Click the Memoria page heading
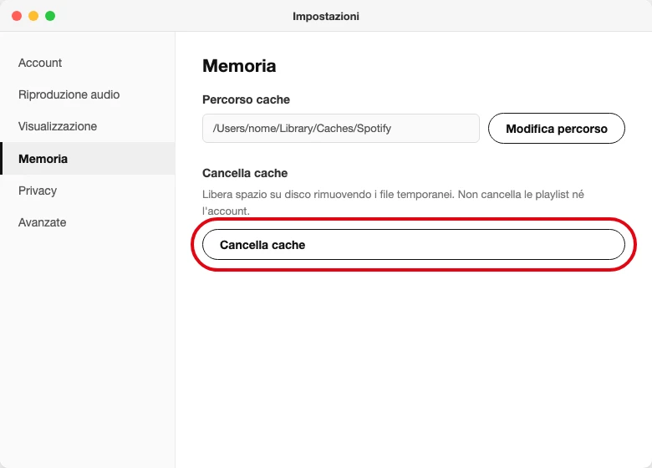The width and height of the screenshot is (652, 468). click(x=239, y=66)
